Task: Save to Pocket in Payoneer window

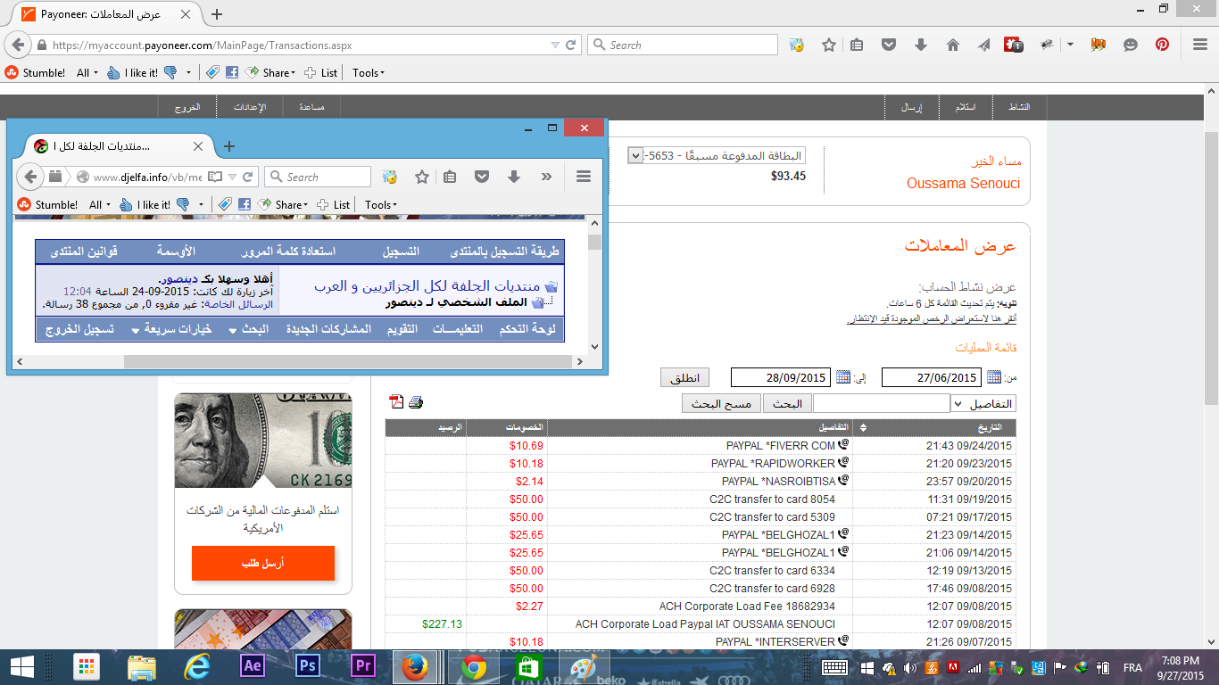Action: (889, 45)
